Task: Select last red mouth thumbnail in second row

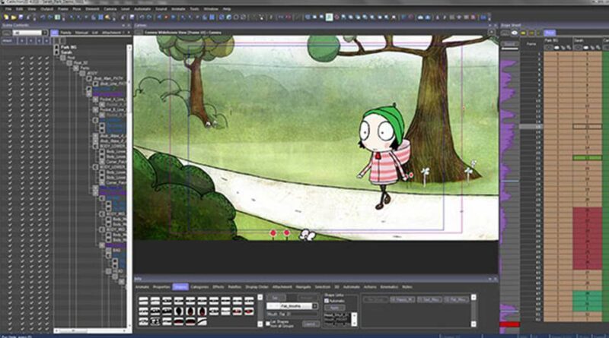Action: coord(249,311)
